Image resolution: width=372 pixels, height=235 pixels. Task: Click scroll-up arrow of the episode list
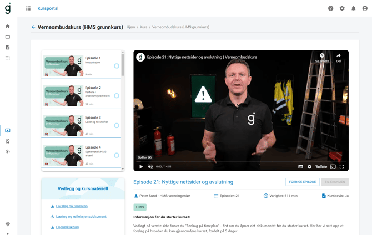click(123, 52)
